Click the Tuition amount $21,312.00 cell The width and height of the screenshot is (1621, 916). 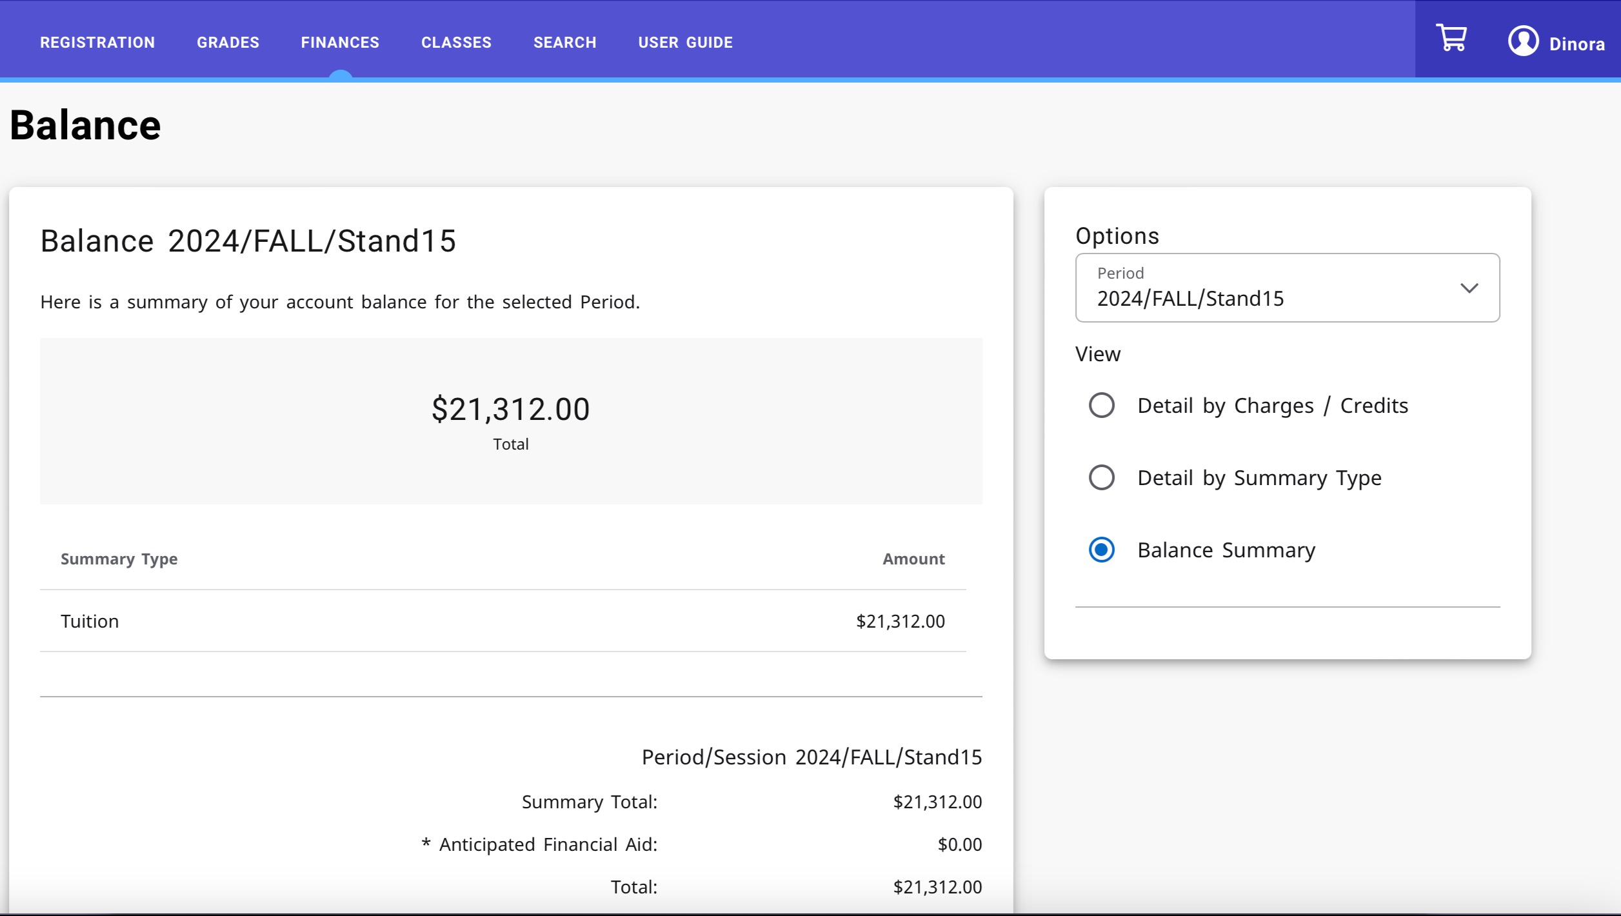(x=900, y=621)
